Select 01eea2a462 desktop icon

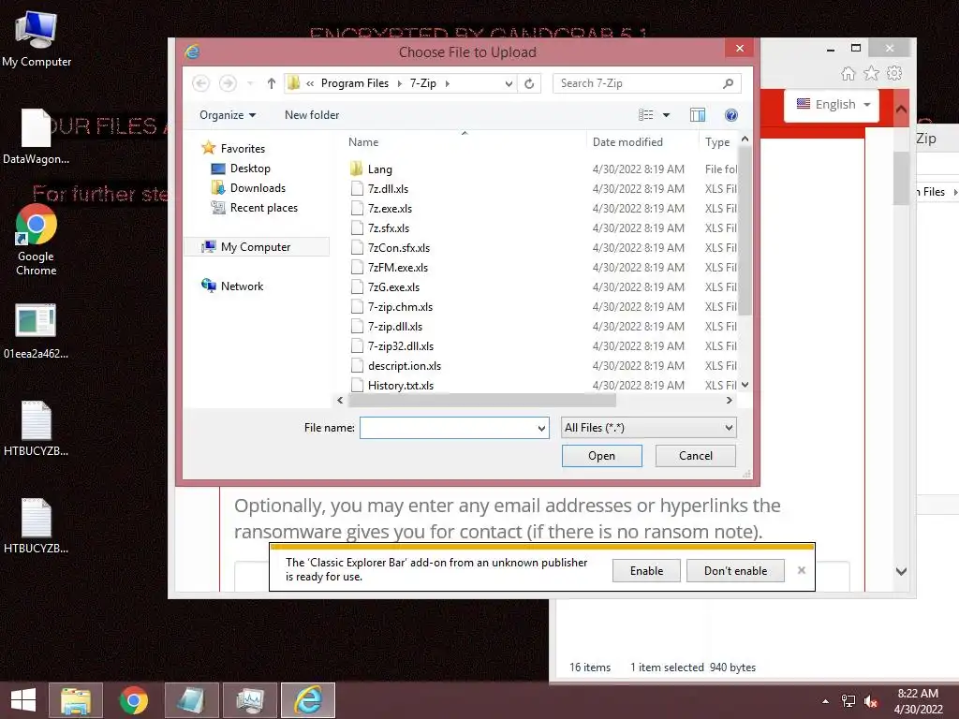tap(37, 330)
